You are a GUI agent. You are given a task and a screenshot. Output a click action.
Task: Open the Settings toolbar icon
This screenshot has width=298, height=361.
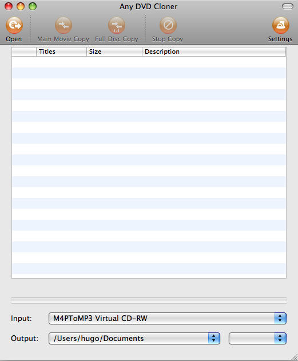coord(280,25)
